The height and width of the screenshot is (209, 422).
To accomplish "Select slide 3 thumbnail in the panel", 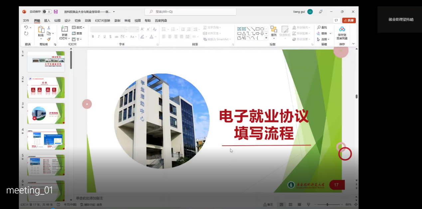I will click(x=46, y=113).
